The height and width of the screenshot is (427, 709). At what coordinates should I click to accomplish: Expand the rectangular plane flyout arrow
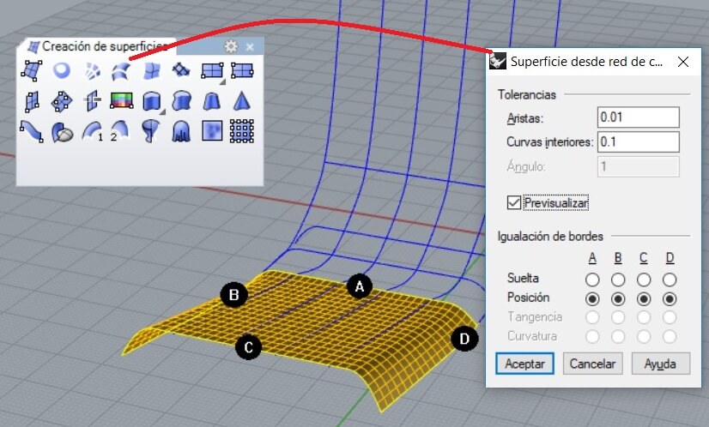click(222, 81)
